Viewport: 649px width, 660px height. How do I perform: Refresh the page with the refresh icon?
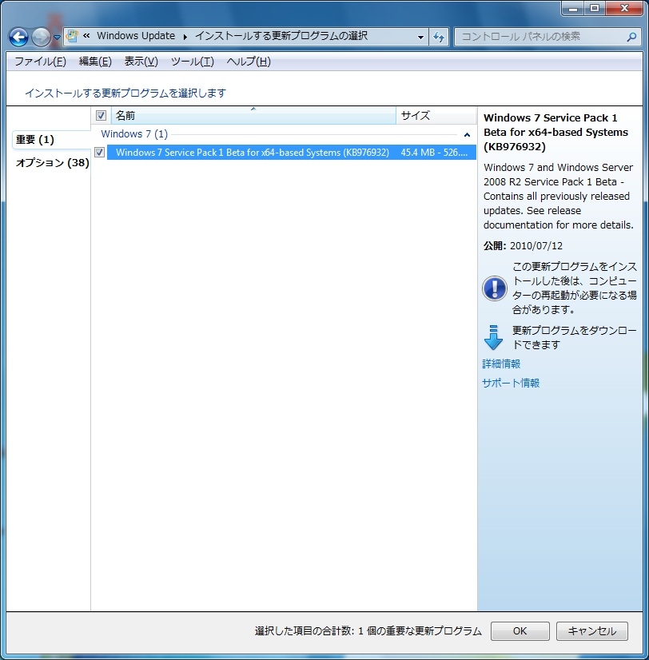pyautogui.click(x=439, y=37)
